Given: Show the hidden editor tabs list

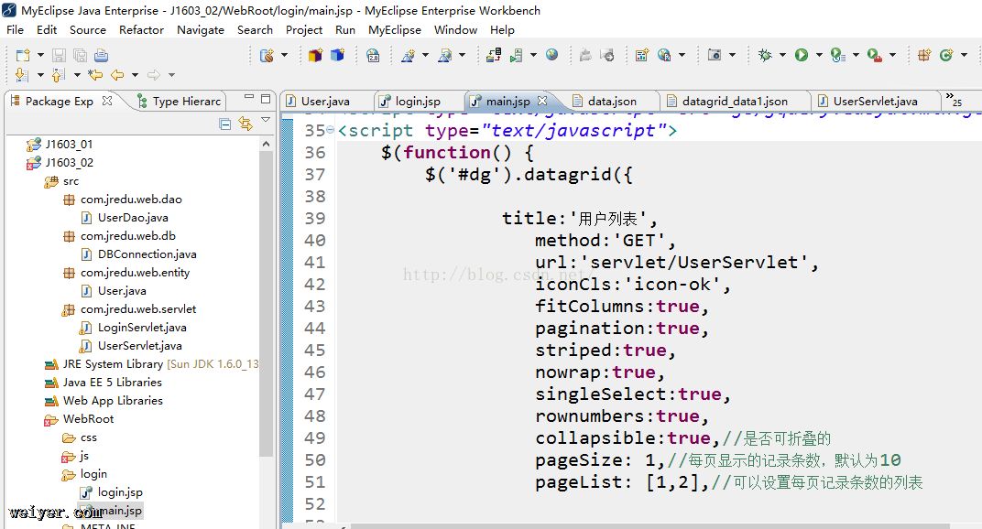Looking at the screenshot, I should tap(954, 100).
